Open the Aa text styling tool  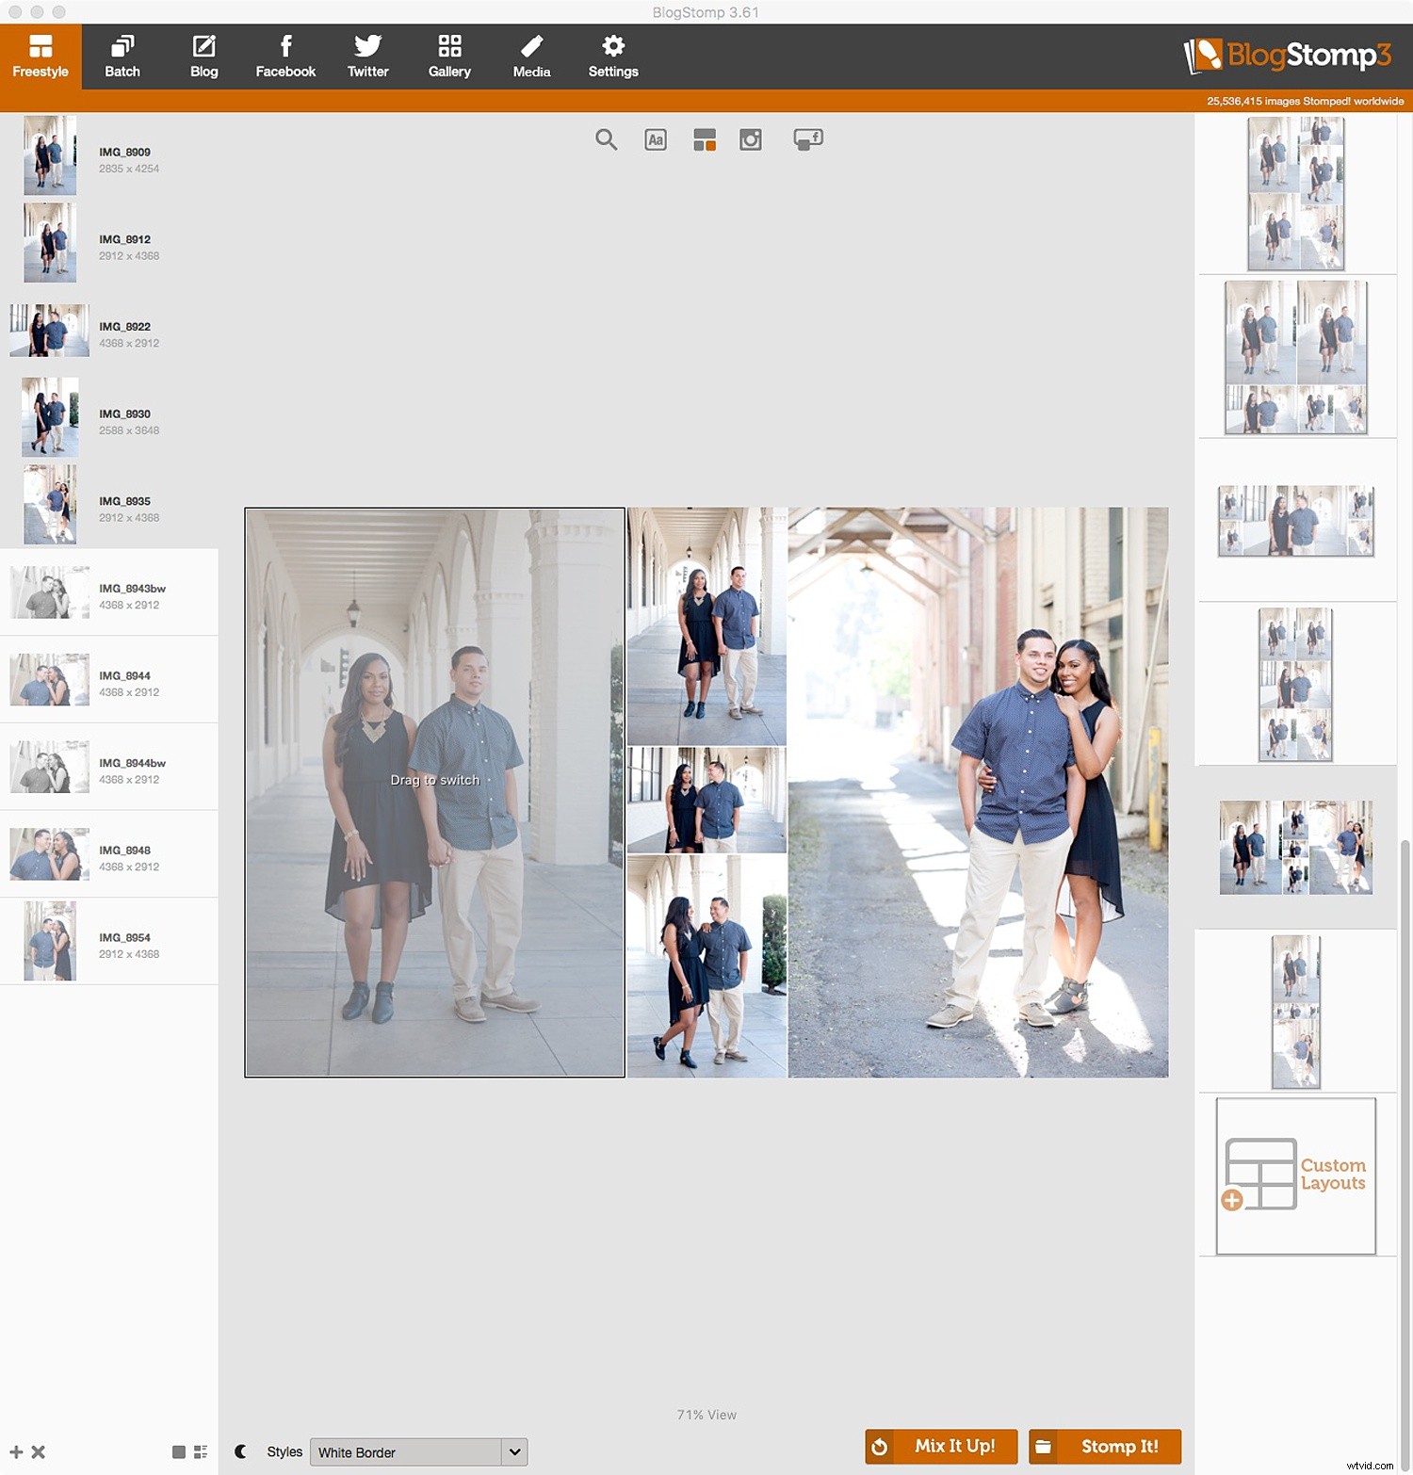656,139
